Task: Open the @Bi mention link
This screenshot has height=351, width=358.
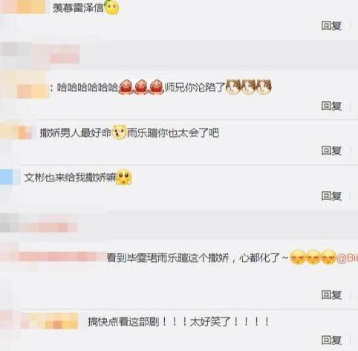Action: 348,258
